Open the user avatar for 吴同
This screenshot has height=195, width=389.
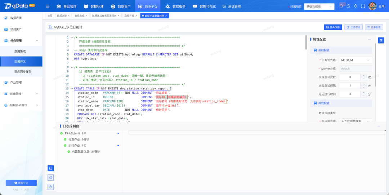point(372,6)
